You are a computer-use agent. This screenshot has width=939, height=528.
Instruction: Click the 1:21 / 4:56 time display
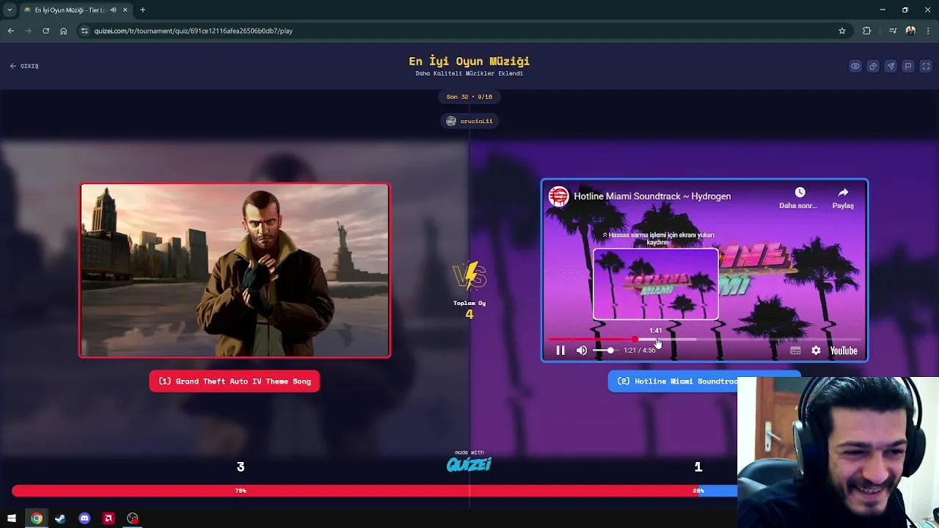coord(640,351)
